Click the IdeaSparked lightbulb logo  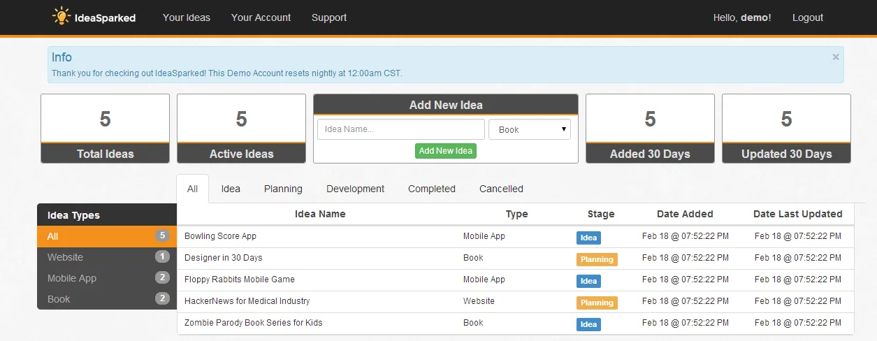coord(94,17)
